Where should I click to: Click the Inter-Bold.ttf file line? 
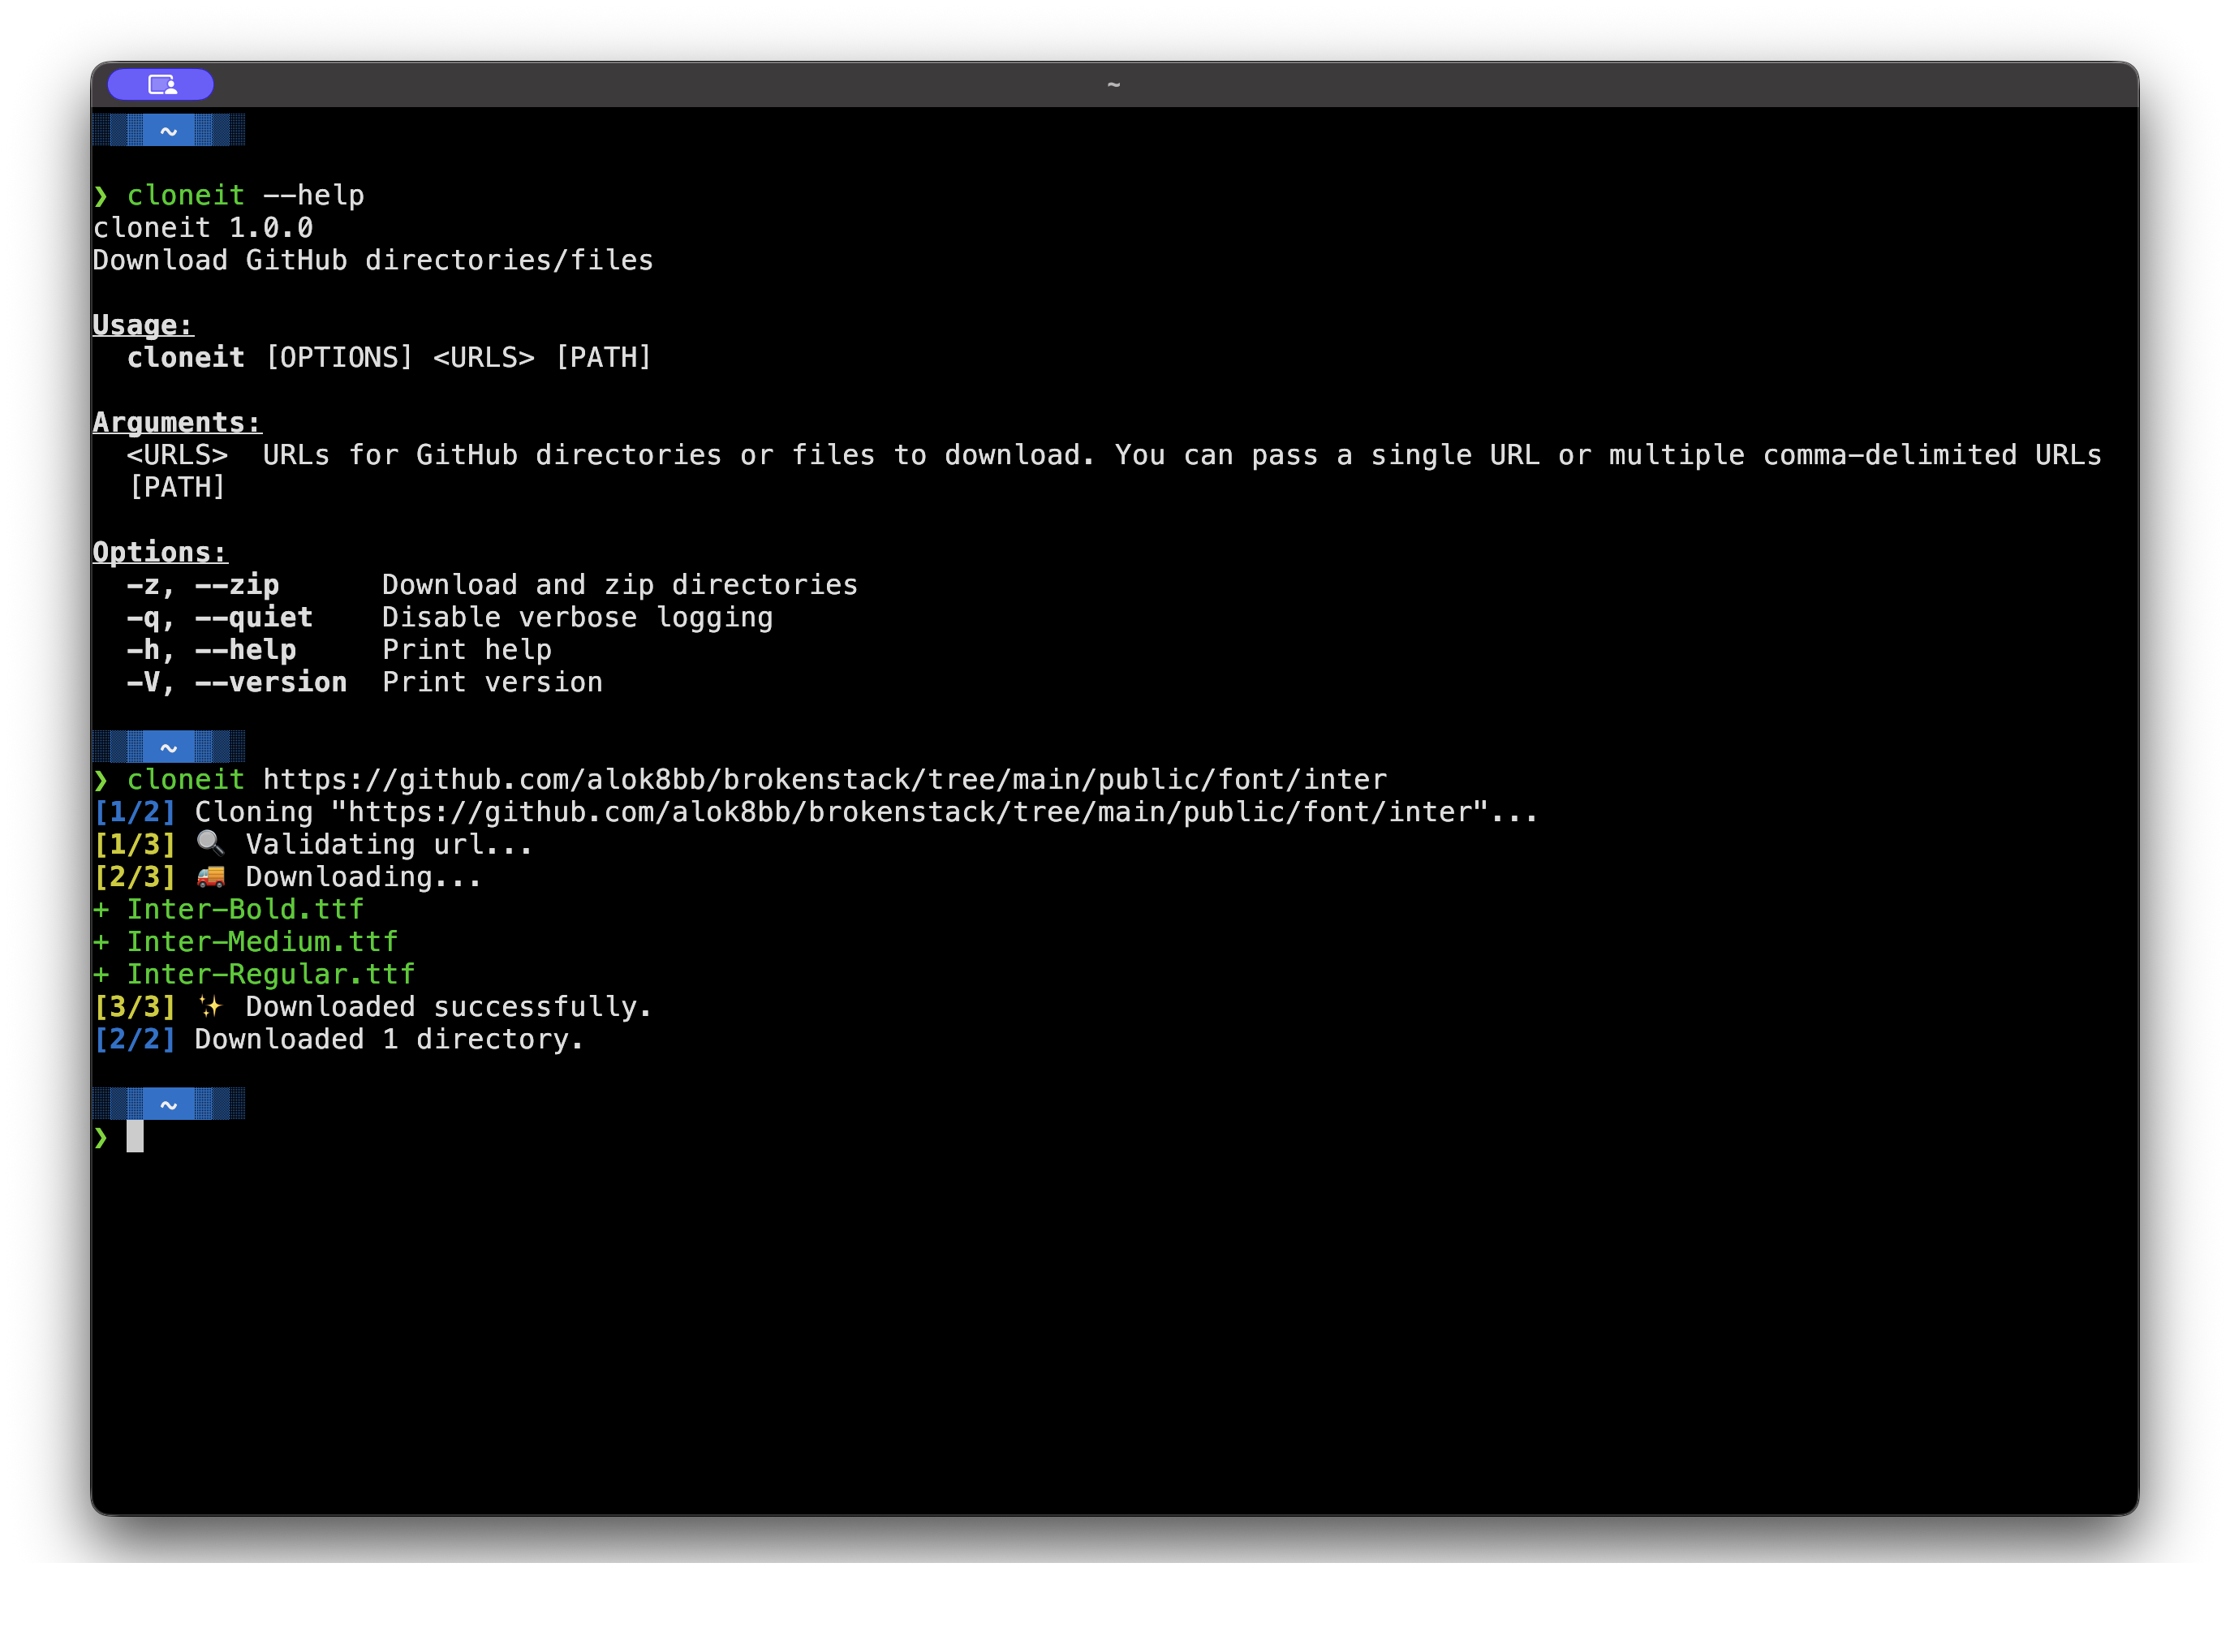[x=243, y=909]
